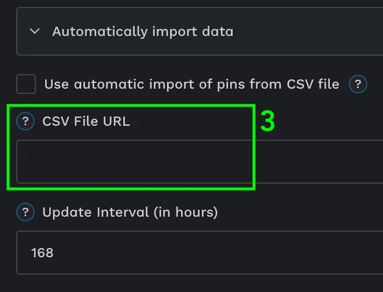The width and height of the screenshot is (383, 292).
Task: Click the "Automatically import data" section title
Action: (x=143, y=31)
